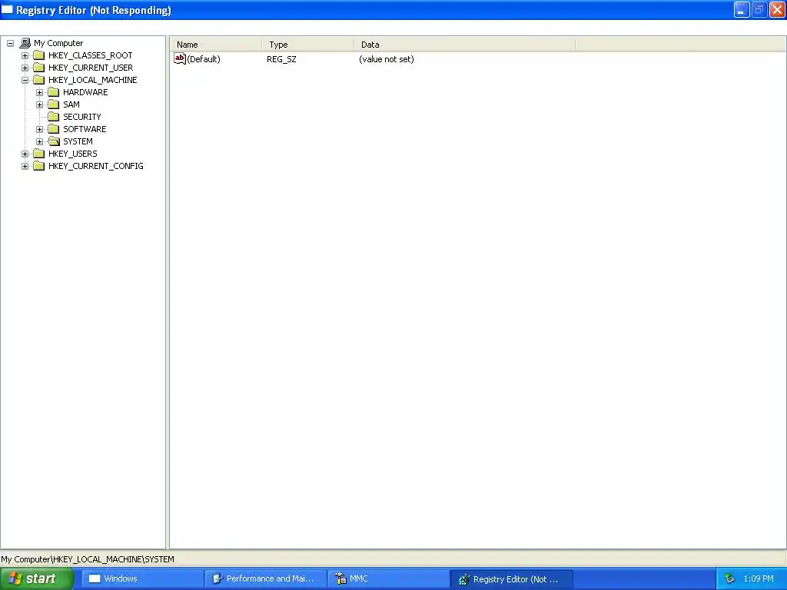Click the Registry Editor title bar icon
Image resolution: width=787 pixels, height=590 pixels.
(x=7, y=9)
